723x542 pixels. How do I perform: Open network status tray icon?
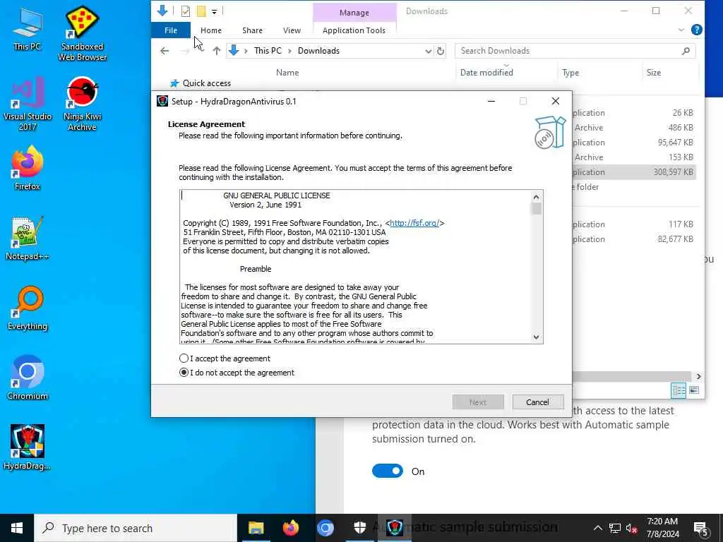[615, 528]
